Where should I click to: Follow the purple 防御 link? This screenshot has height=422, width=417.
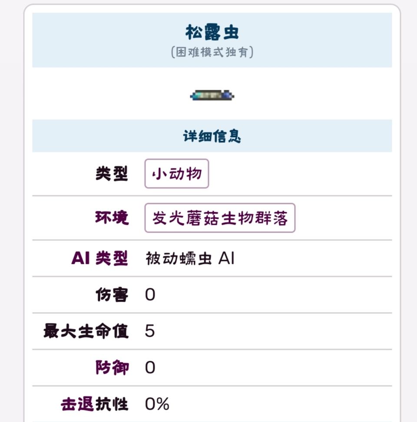pyautogui.click(x=112, y=368)
